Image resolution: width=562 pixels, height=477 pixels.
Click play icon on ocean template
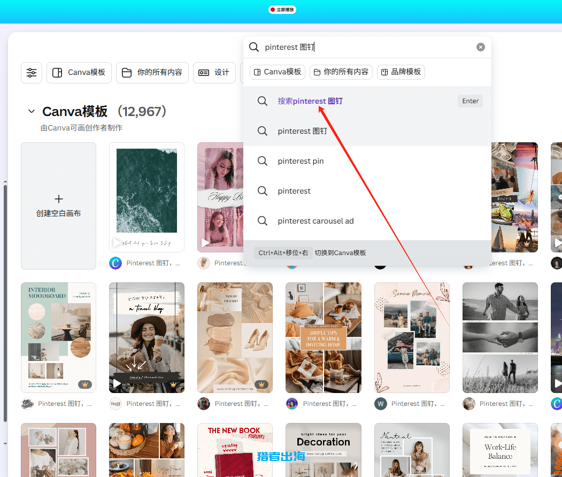[x=117, y=243]
